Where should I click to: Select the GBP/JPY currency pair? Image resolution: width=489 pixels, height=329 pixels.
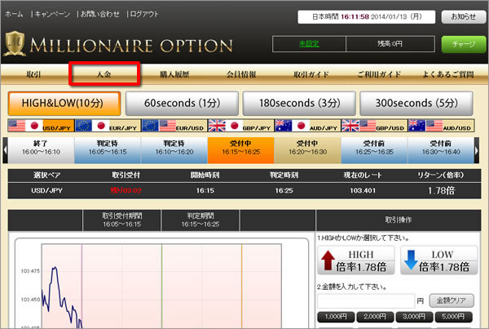coord(241,126)
